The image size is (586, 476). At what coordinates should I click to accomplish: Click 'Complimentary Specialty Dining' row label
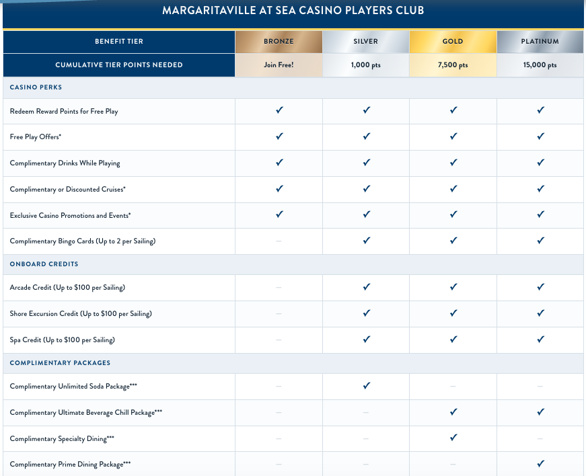click(x=62, y=438)
